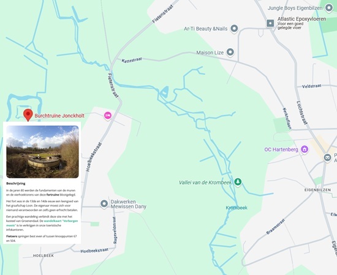This screenshot has width=337, height=275.
Task: Follow the wandelkaart "Verborgen moois" link
Action: point(42,223)
